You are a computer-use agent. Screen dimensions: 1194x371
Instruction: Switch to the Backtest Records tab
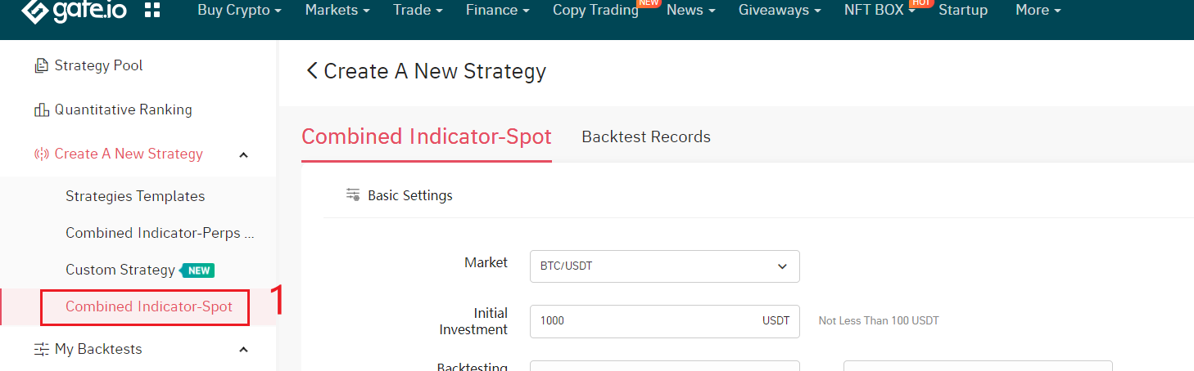coord(645,136)
